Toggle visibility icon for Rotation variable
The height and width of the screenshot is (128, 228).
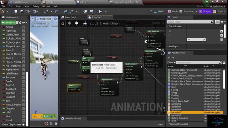24,78
